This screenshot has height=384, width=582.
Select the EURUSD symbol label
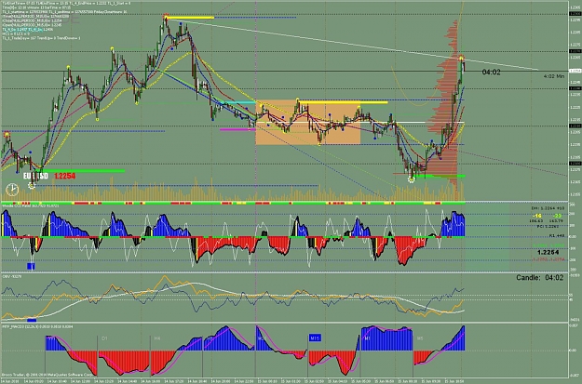coord(35,176)
